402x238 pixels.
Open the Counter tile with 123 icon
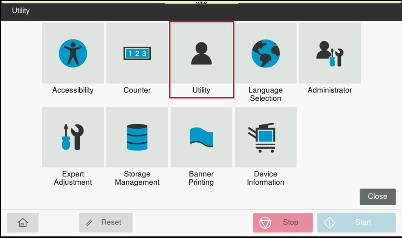[x=137, y=53]
